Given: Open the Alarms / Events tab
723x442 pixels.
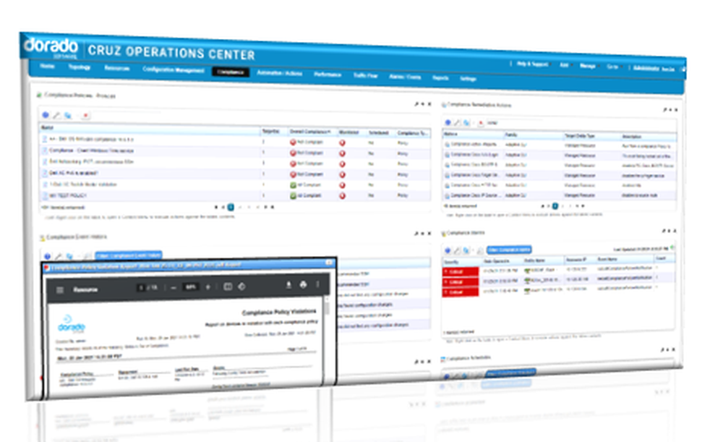Looking at the screenshot, I should [x=405, y=77].
